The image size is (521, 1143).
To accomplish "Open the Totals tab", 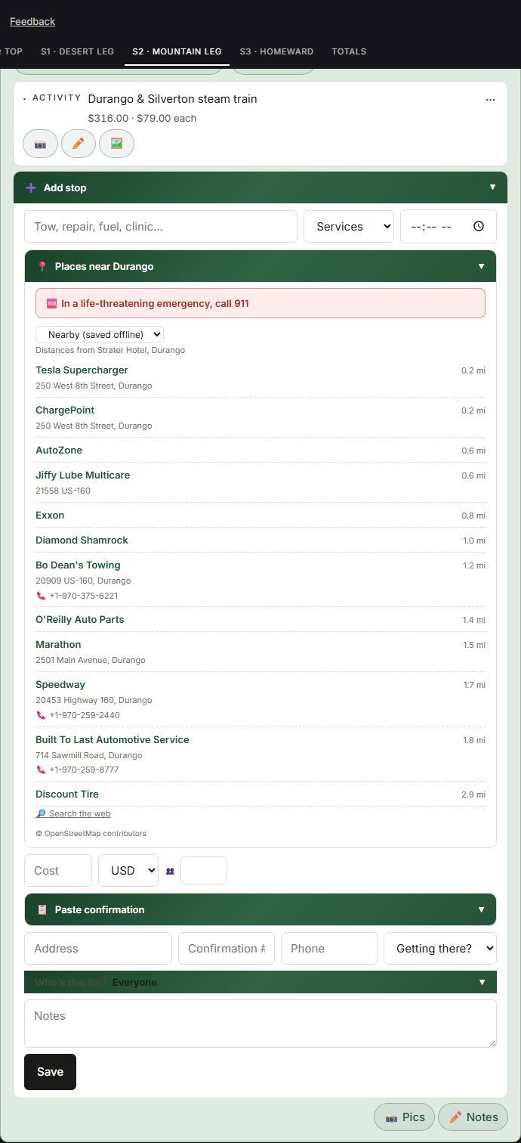I will (349, 51).
